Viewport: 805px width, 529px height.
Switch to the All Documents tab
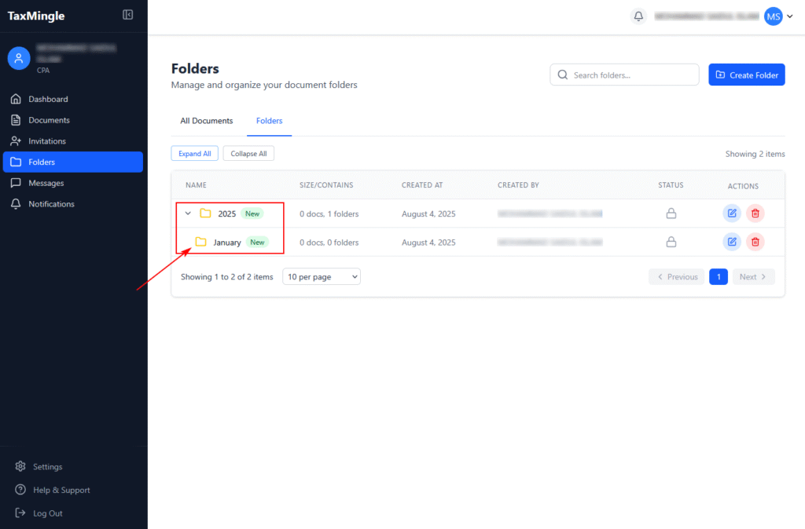tap(207, 121)
